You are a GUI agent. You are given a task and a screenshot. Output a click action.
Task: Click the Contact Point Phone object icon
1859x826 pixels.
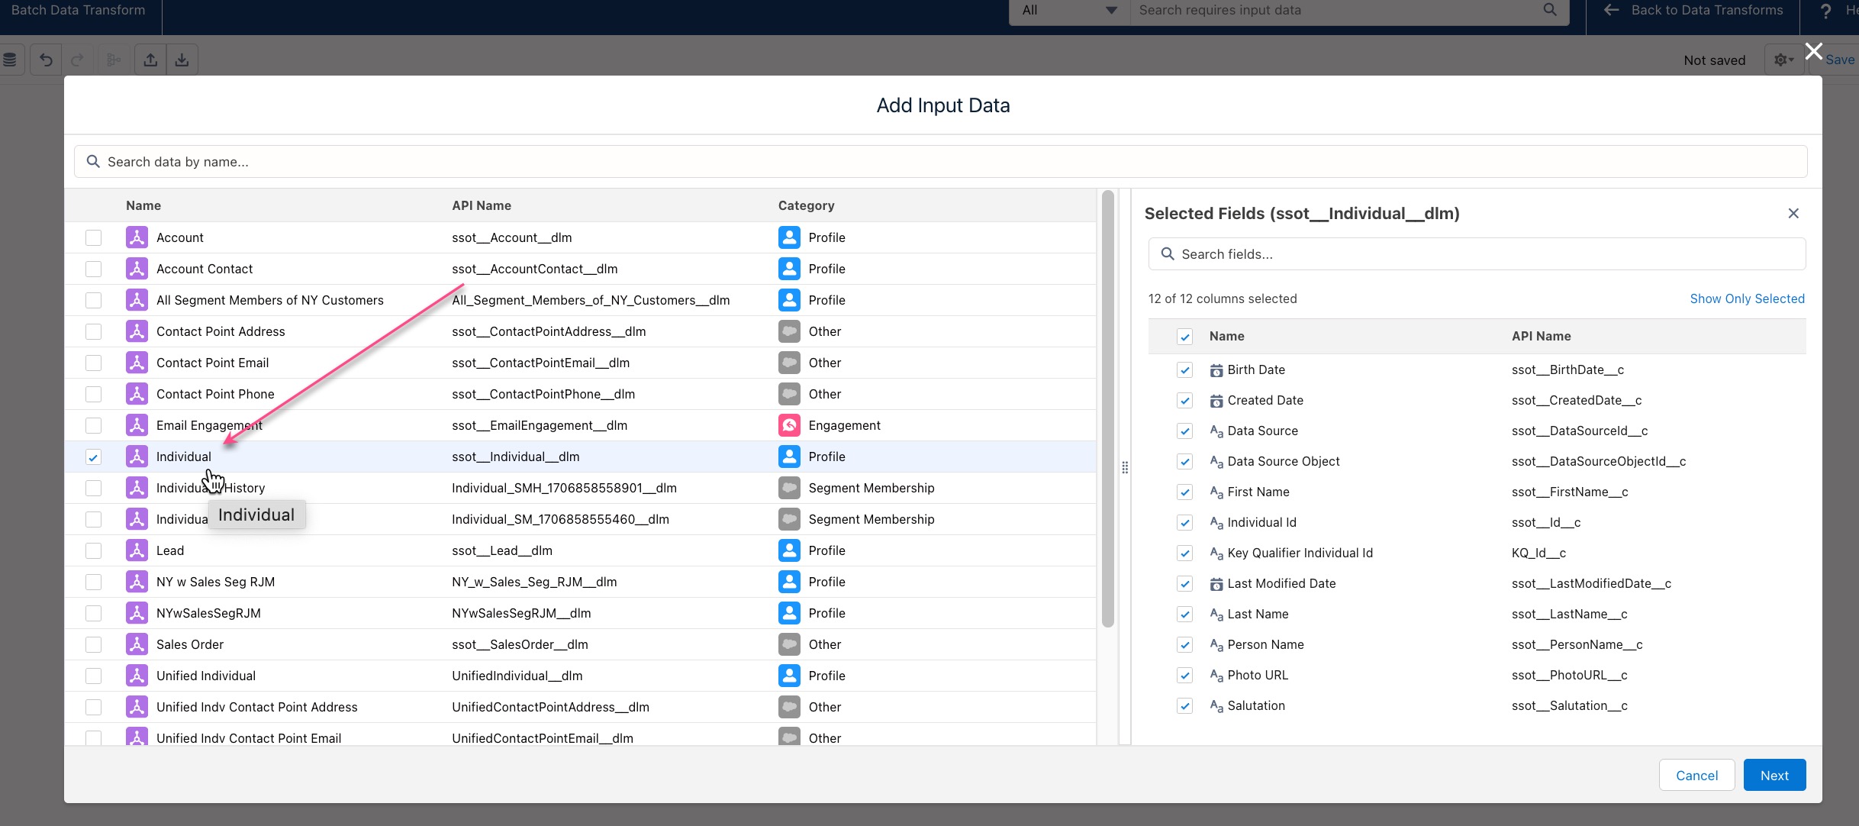tap(137, 394)
